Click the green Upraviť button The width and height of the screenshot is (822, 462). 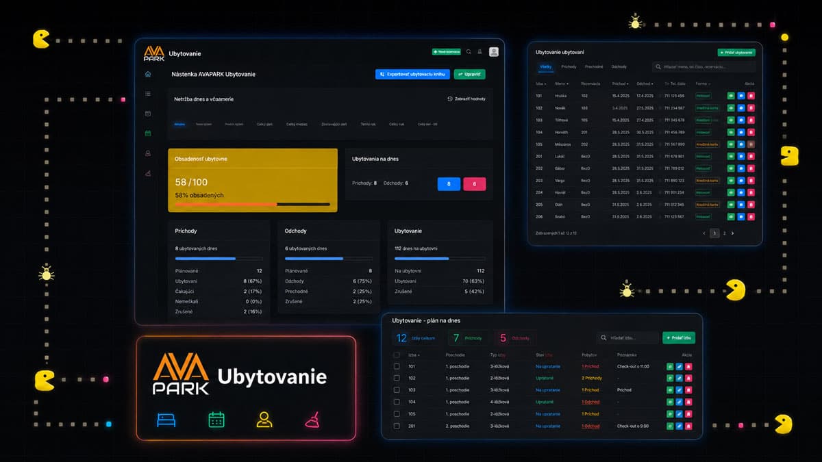point(469,74)
